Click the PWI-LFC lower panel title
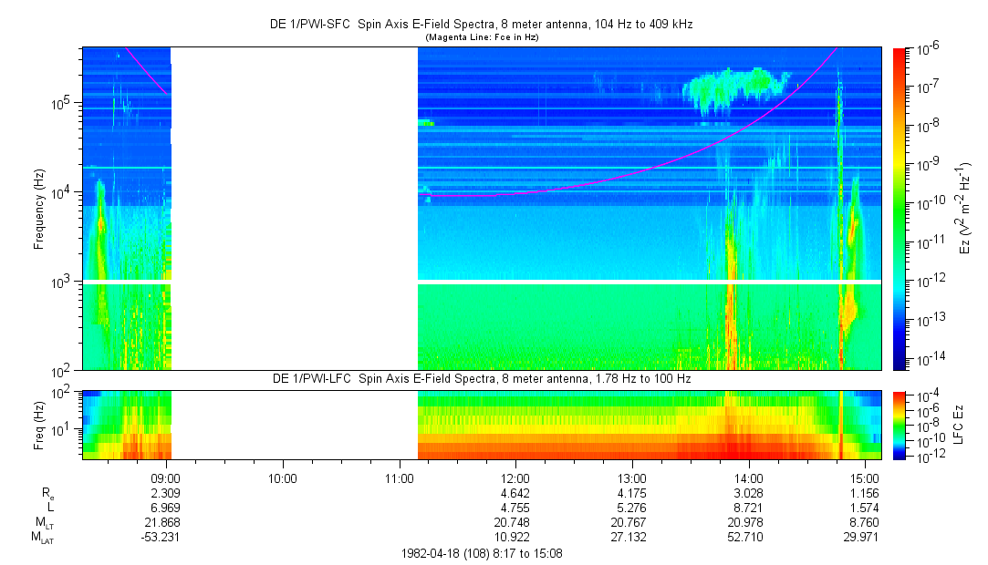The height and width of the screenshot is (565, 988). pyautogui.click(x=482, y=378)
